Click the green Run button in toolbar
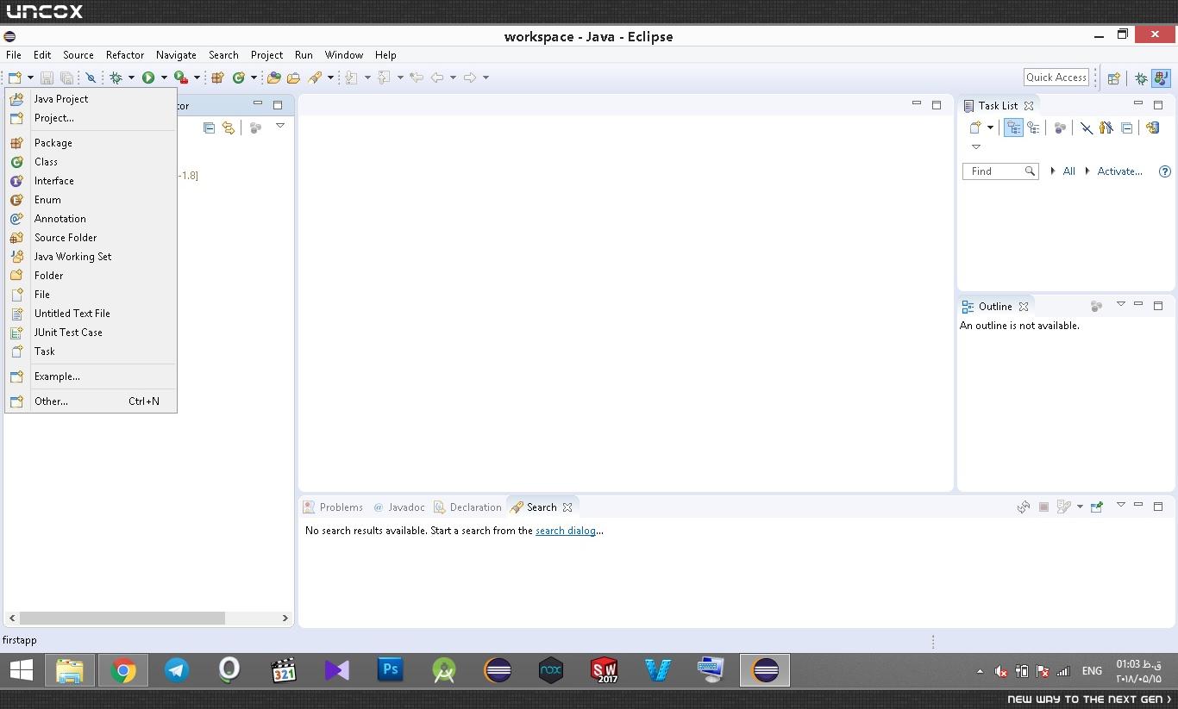This screenshot has height=709, width=1178. pyautogui.click(x=148, y=78)
